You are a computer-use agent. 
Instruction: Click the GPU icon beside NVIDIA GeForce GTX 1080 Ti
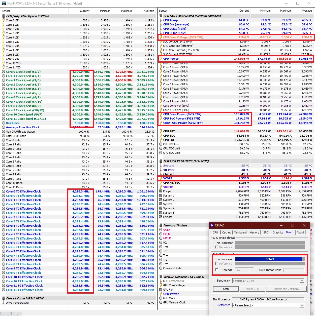161,277
